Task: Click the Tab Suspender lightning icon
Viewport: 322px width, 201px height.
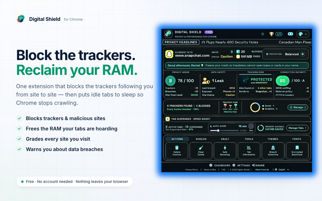Action: [x=168, y=119]
